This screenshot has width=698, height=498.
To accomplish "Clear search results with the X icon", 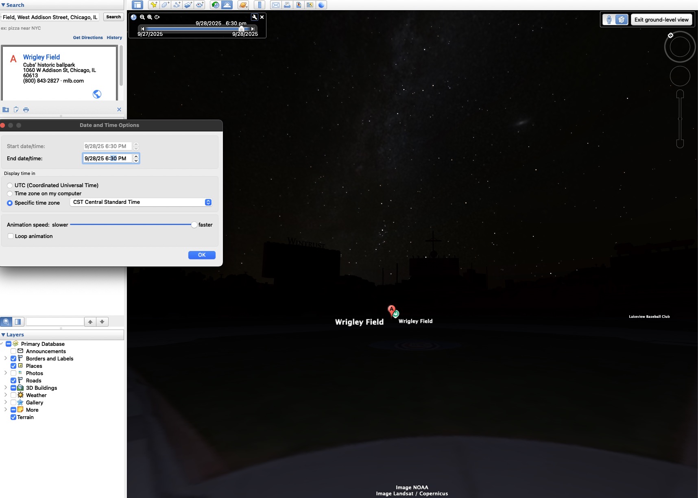I will [x=119, y=109].
